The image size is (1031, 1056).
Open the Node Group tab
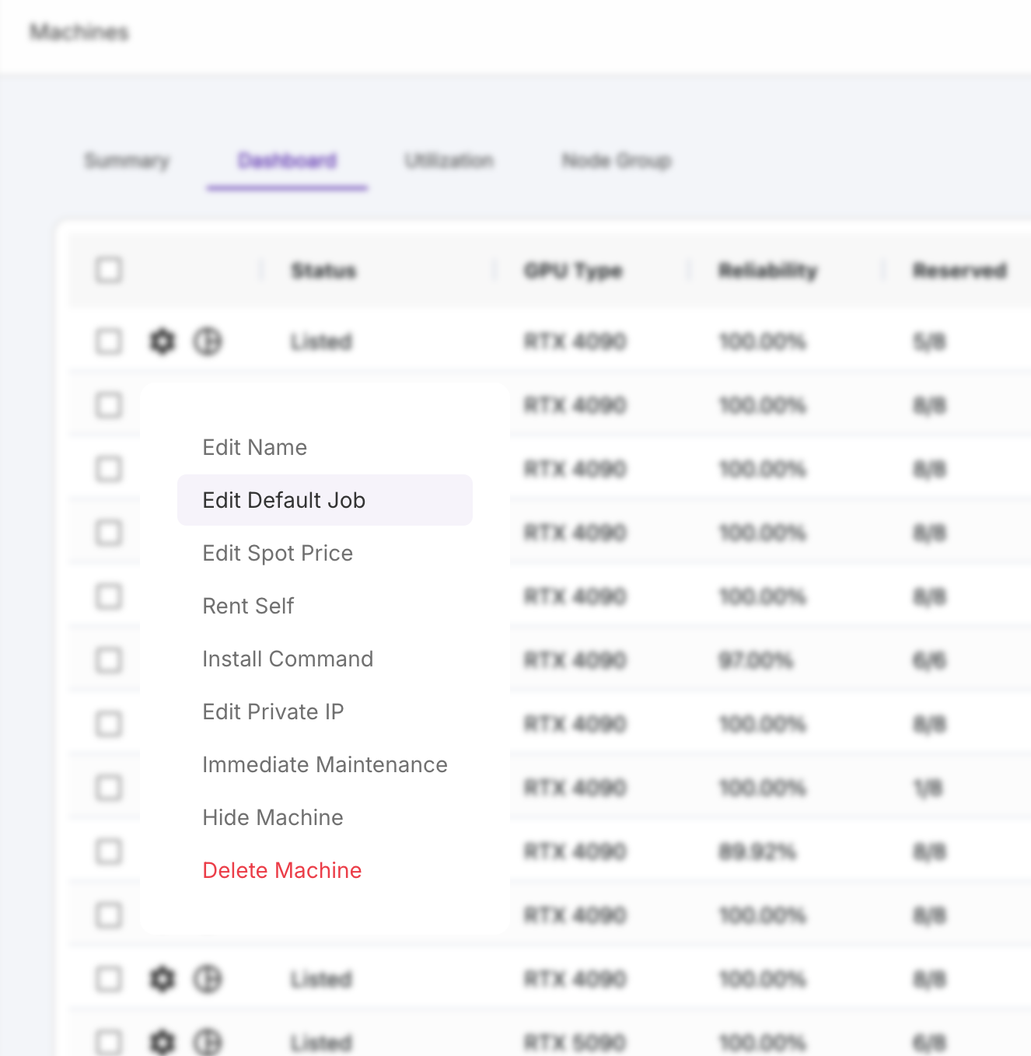616,160
